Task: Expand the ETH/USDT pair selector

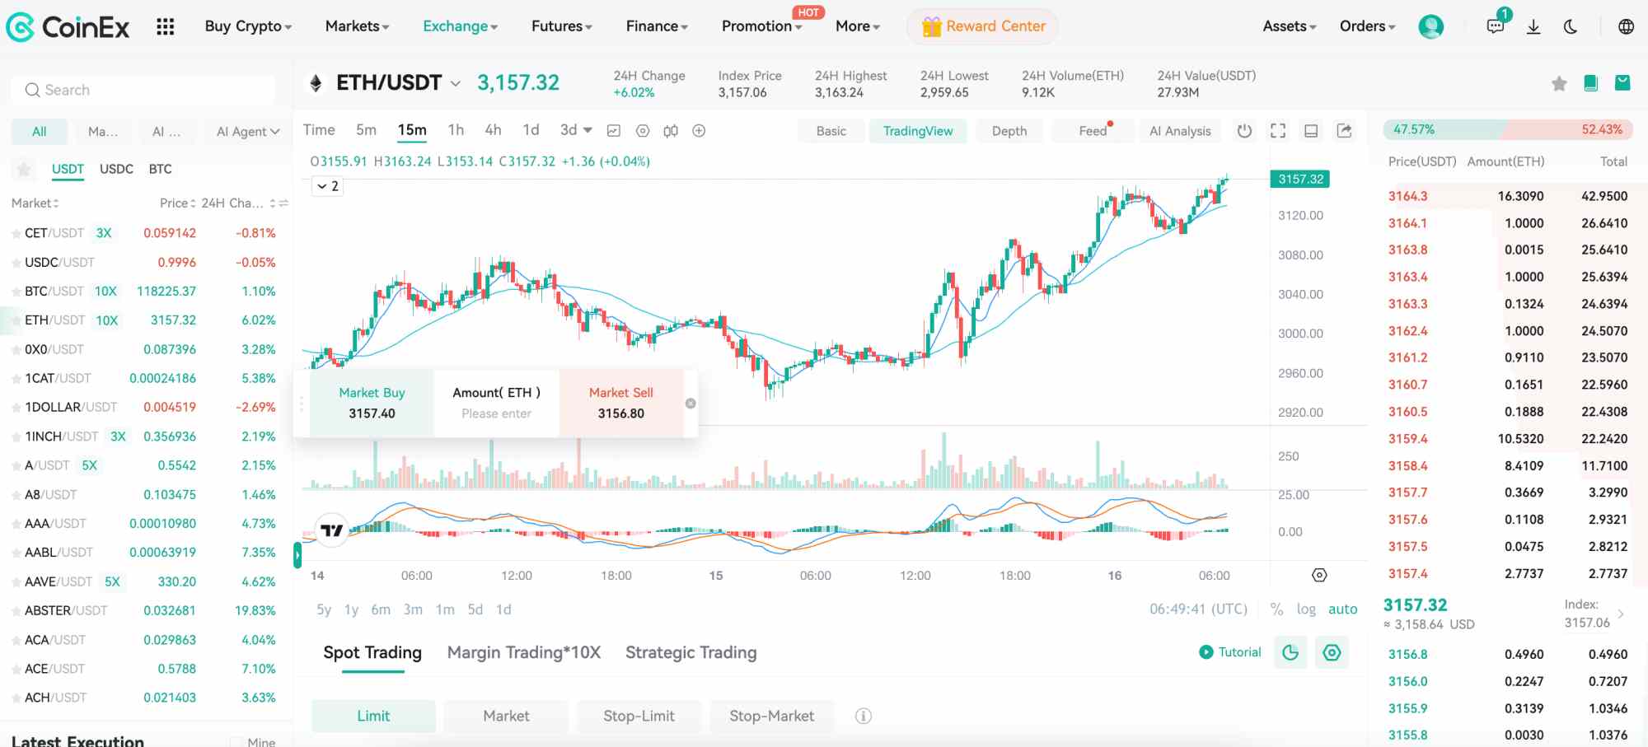Action: (x=456, y=82)
